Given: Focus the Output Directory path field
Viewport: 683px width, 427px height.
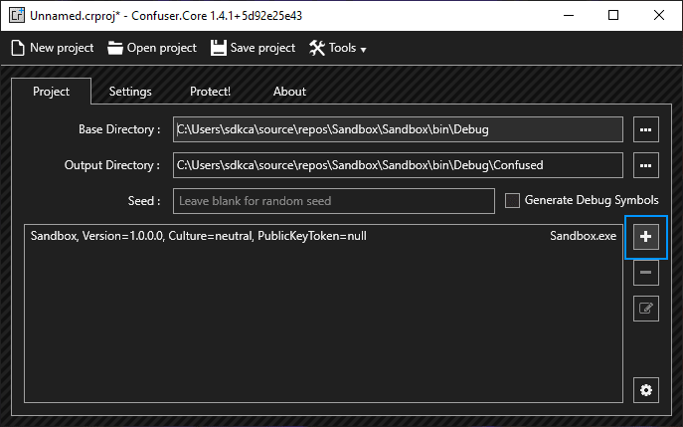Looking at the screenshot, I should [x=398, y=165].
